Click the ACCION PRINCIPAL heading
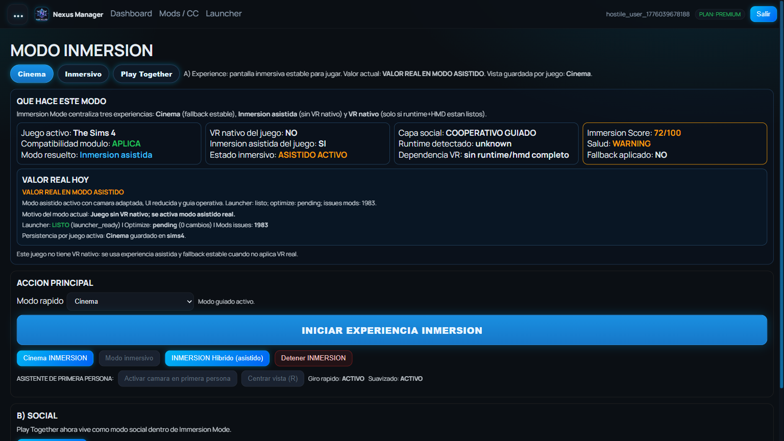Screen dimensions: 784x441 tap(55, 283)
